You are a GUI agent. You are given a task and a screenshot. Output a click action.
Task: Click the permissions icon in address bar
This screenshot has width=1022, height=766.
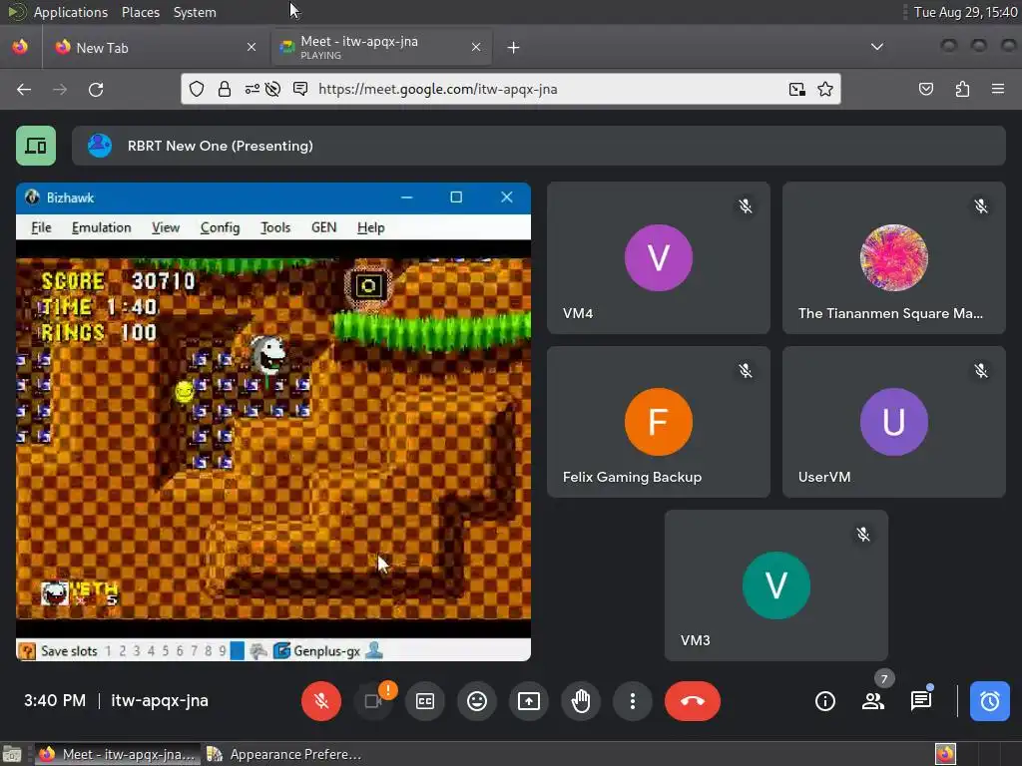pyautogui.click(x=252, y=89)
